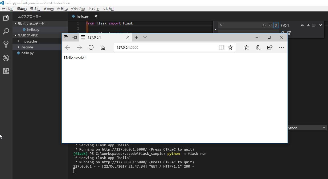Open the terminal selector dropdown
328x179 pixels.
pyautogui.click(x=306, y=128)
